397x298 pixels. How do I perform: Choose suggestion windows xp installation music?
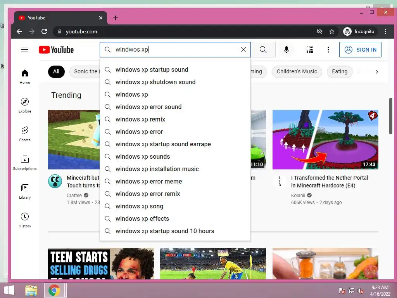pyautogui.click(x=175, y=169)
